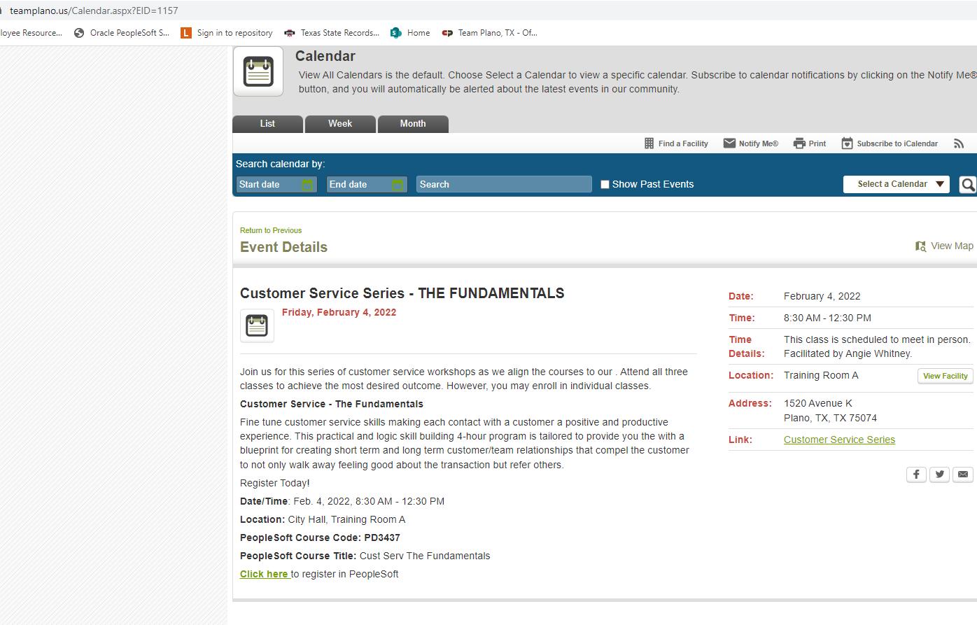Click 'Cust Serv The Fundamentals' course title text

pyautogui.click(x=425, y=556)
